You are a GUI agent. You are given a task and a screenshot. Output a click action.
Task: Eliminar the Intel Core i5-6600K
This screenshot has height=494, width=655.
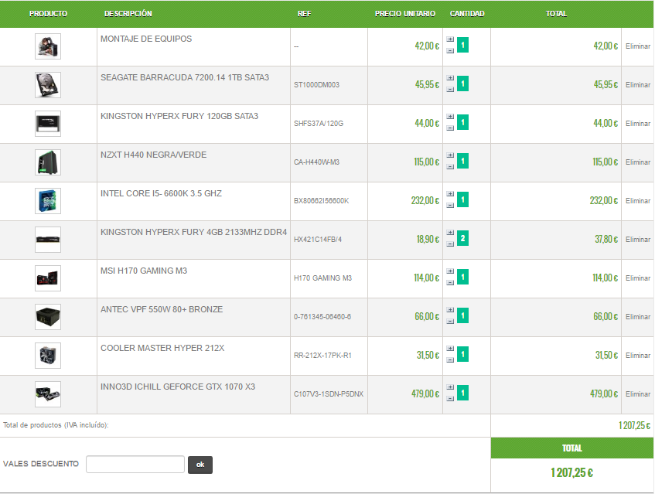pyautogui.click(x=638, y=201)
